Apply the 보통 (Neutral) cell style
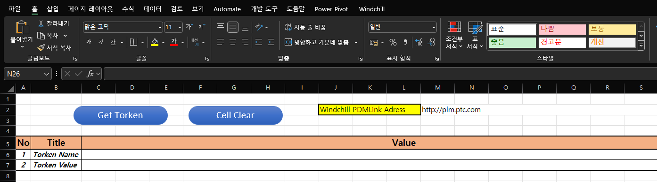Image resolution: width=657 pixels, height=182 pixels. coord(612,29)
